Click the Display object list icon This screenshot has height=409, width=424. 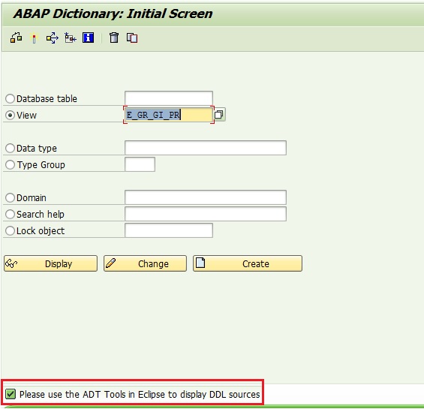click(x=71, y=38)
